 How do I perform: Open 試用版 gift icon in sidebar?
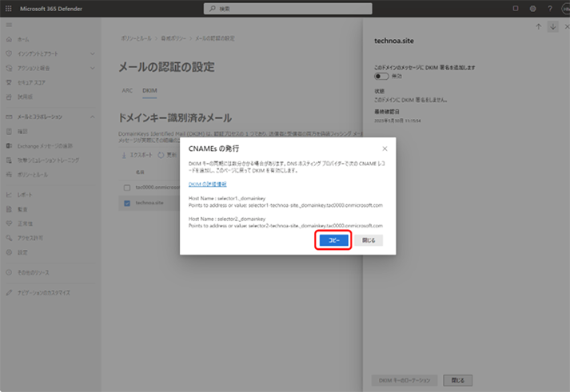click(9, 97)
